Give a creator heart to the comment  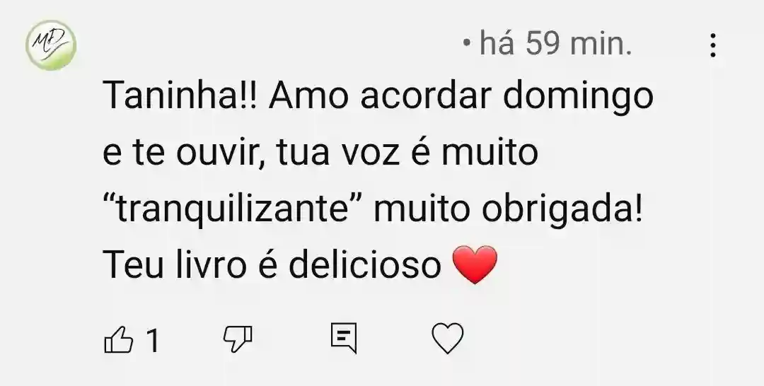click(448, 339)
